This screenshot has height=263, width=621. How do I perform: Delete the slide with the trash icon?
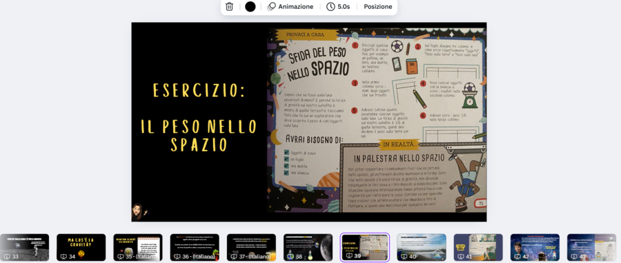tap(229, 7)
